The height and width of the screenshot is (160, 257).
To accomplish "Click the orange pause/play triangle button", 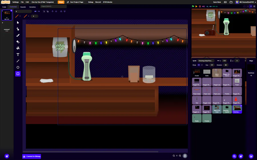I will click(x=196, y=6).
